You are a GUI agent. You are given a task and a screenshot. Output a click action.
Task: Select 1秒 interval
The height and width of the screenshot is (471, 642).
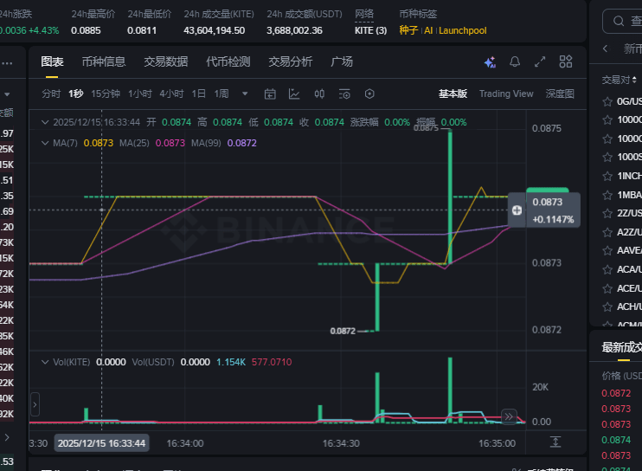point(76,94)
